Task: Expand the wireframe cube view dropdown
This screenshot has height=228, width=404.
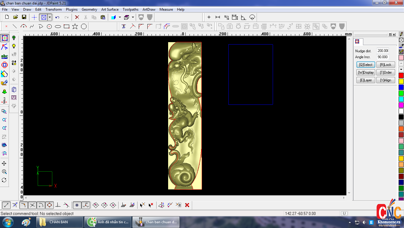Action: [x=133, y=17]
